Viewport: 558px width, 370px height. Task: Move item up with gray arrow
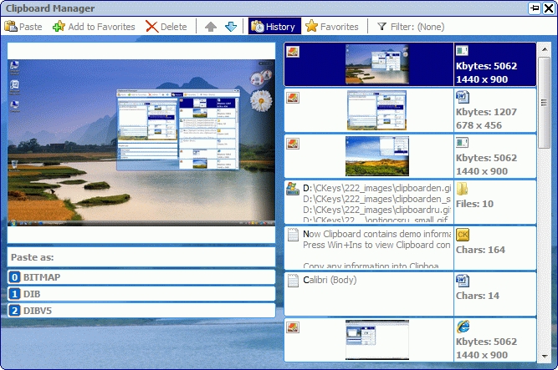211,27
